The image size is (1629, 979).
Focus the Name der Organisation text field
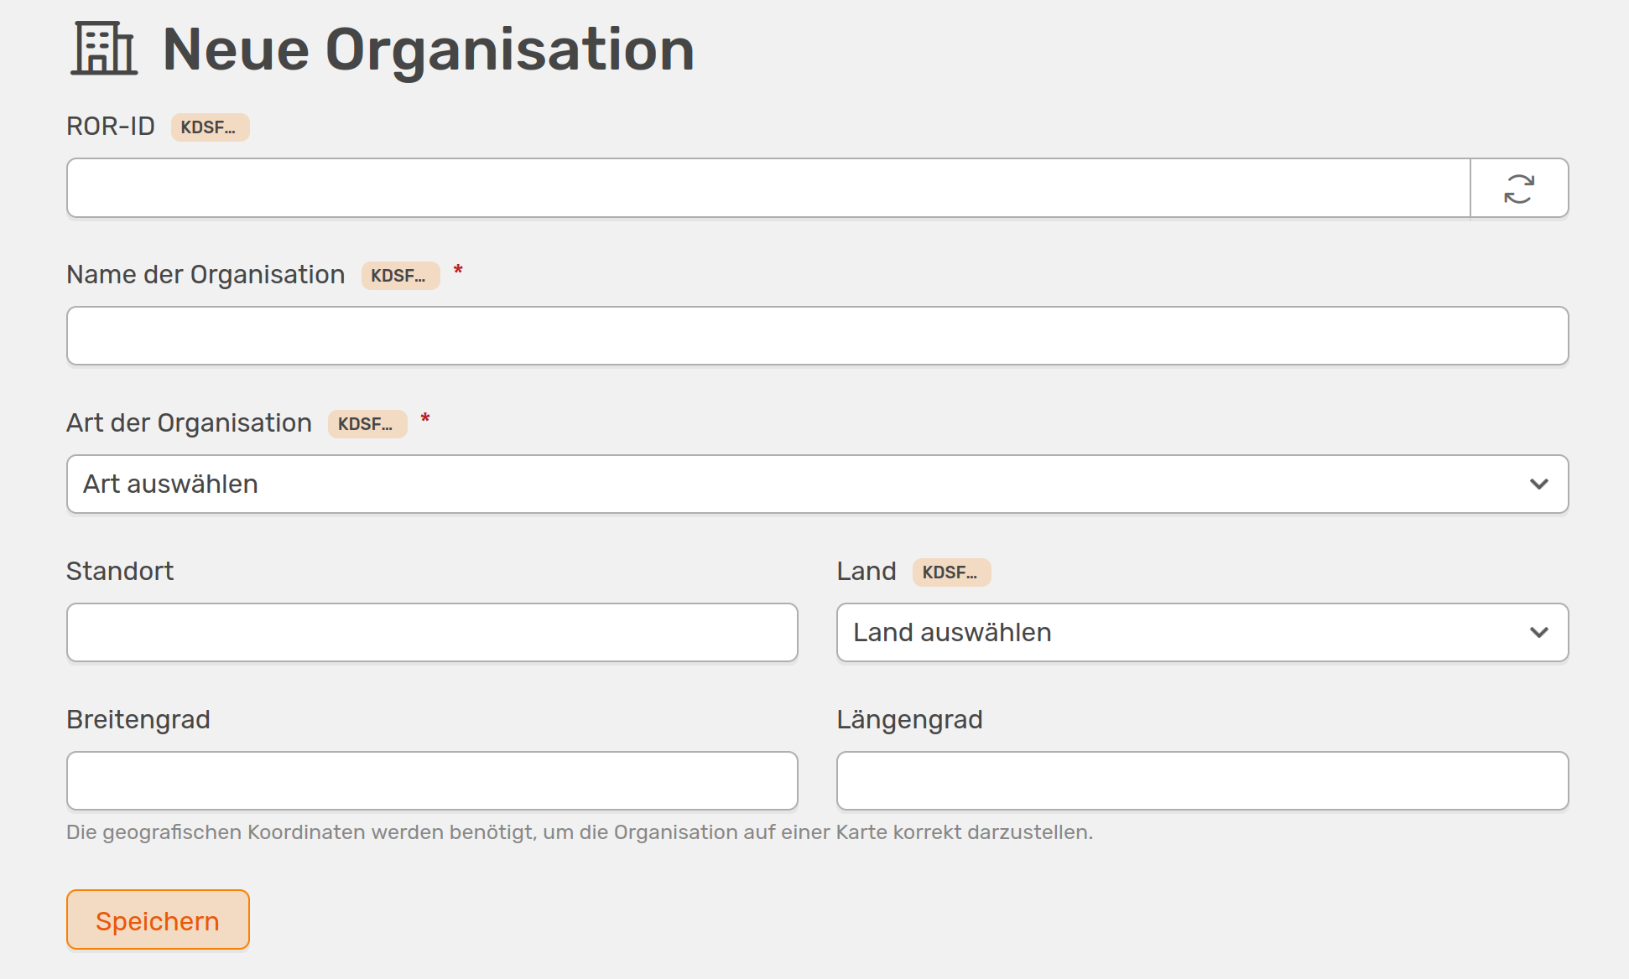(x=817, y=336)
